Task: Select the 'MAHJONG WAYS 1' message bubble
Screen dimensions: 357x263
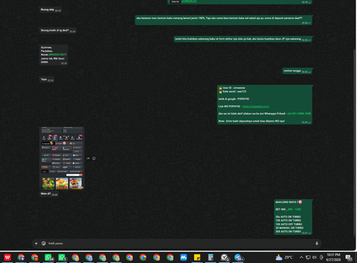Action: coord(293,217)
